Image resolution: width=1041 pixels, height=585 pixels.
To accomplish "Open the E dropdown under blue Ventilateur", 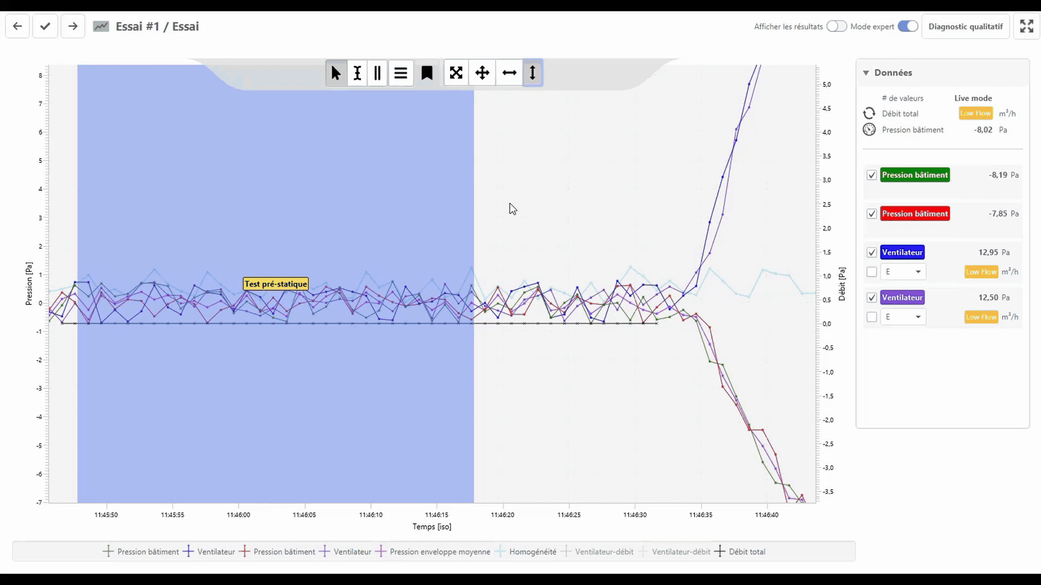I will point(903,272).
